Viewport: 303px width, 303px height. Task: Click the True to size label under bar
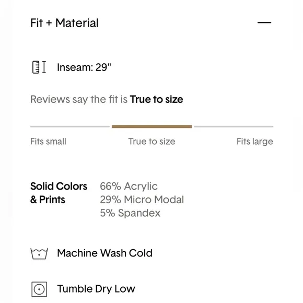tap(151, 142)
